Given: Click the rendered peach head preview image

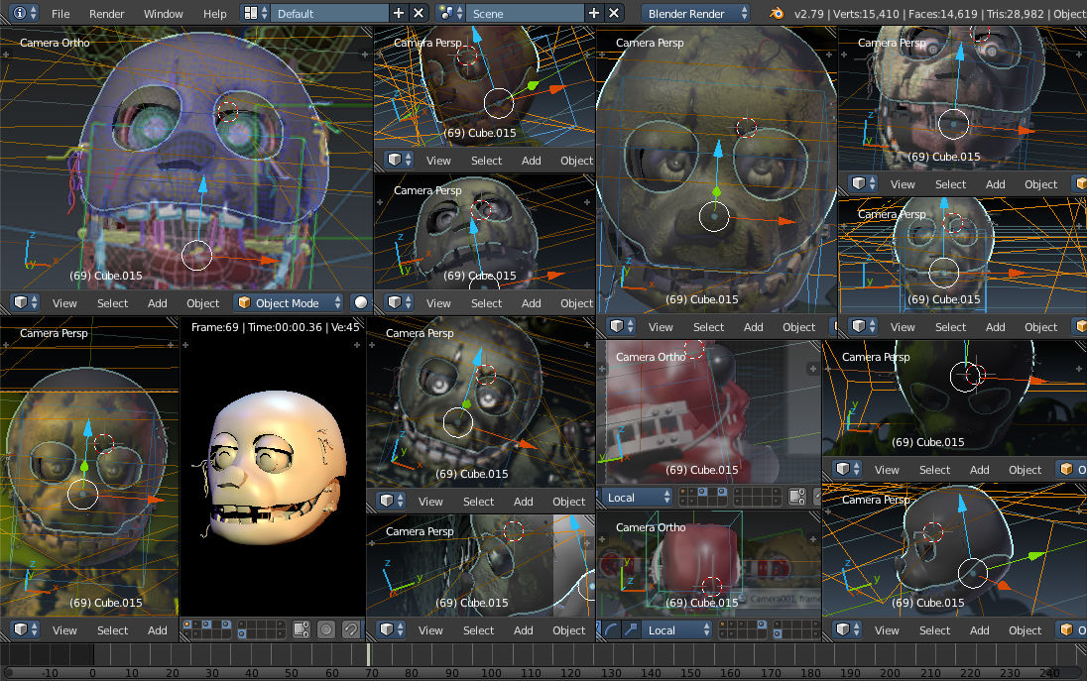Looking at the screenshot, I should [x=278, y=469].
